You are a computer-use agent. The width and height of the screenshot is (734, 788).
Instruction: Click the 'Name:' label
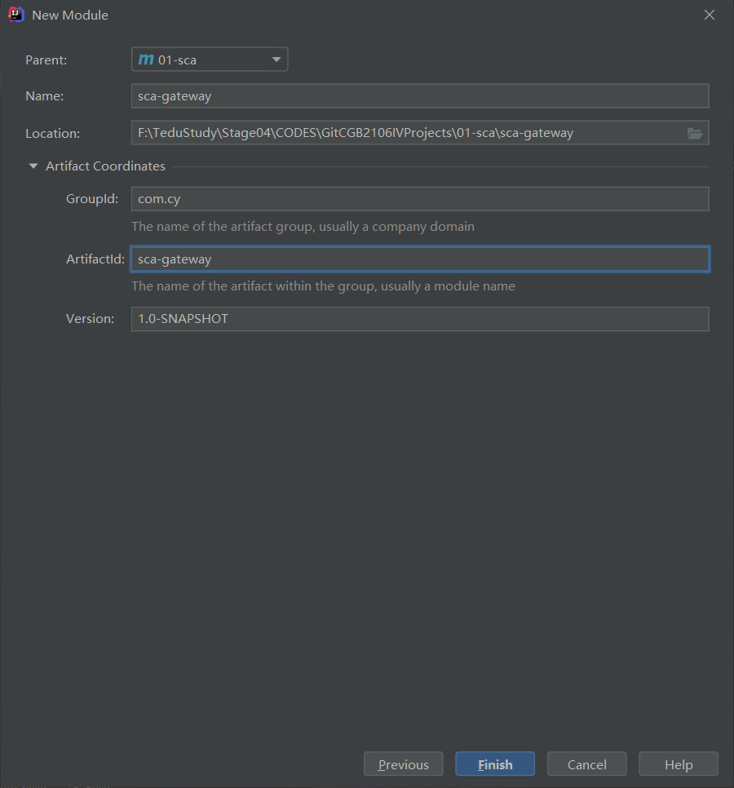pyautogui.click(x=45, y=96)
